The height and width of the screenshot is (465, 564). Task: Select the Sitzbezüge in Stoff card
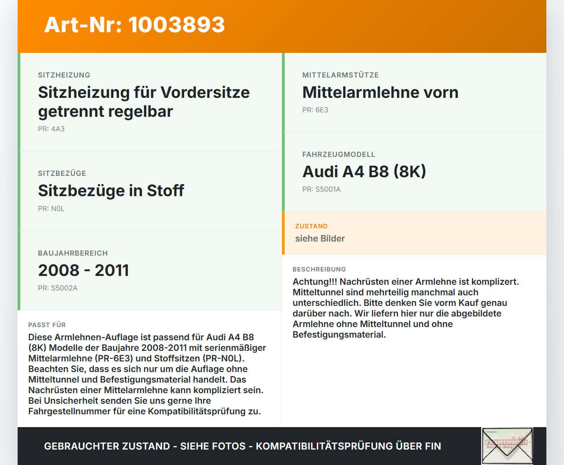click(x=150, y=191)
